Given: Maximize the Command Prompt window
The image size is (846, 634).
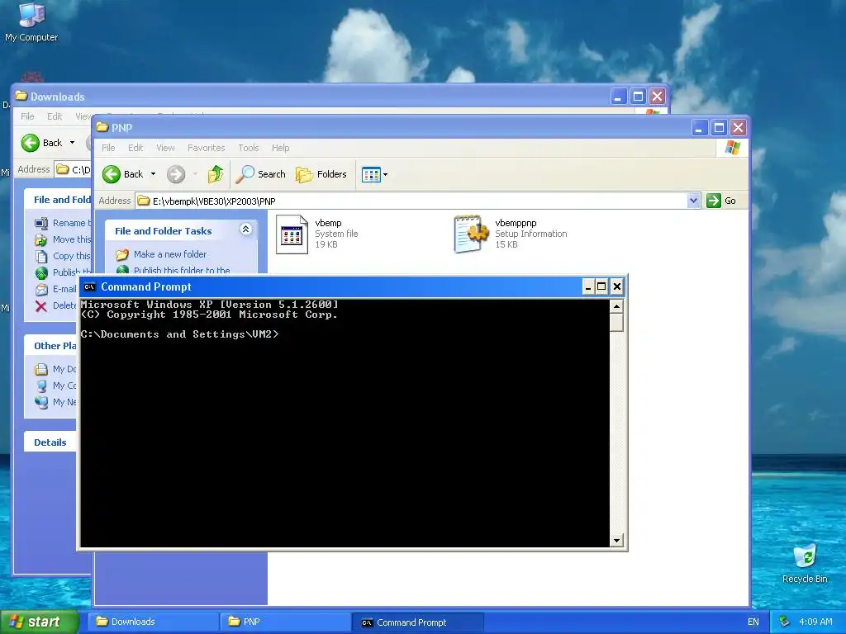Looking at the screenshot, I should (601, 286).
